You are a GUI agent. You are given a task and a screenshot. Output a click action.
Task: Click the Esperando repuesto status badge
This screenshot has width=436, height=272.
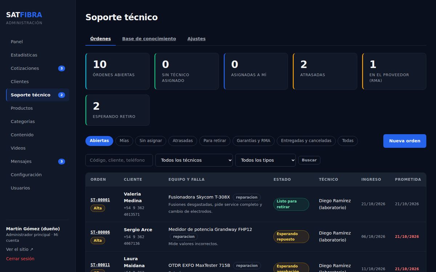click(291, 237)
